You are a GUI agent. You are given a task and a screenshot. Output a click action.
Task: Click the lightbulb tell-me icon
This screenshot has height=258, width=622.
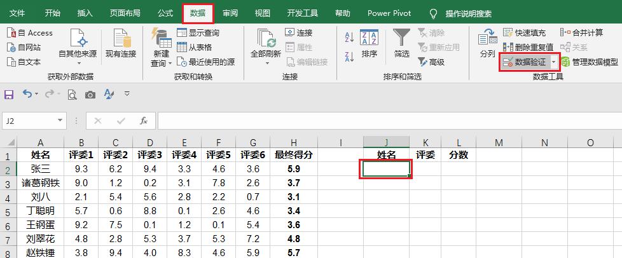click(x=434, y=13)
